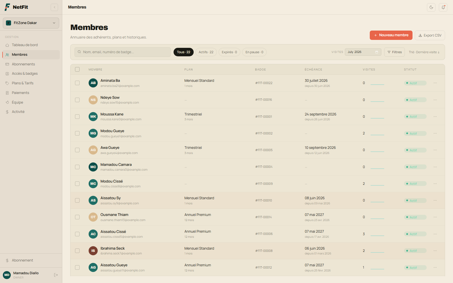Open row actions menu for Modou Cissé

435,184
